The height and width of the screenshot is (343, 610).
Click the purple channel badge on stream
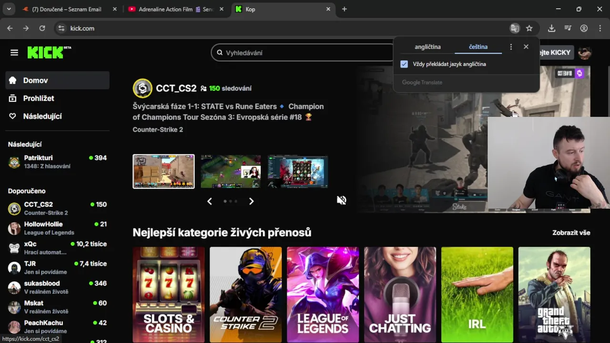coord(579,73)
